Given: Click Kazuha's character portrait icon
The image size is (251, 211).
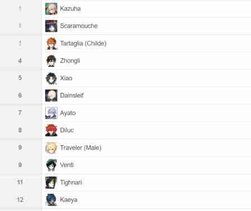Looking at the screenshot, I should pos(51,9).
